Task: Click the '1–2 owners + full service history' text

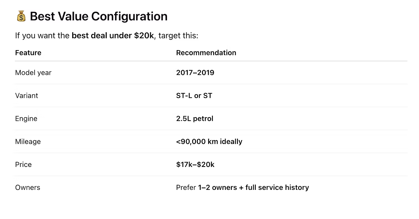Action: pyautogui.click(x=253, y=187)
